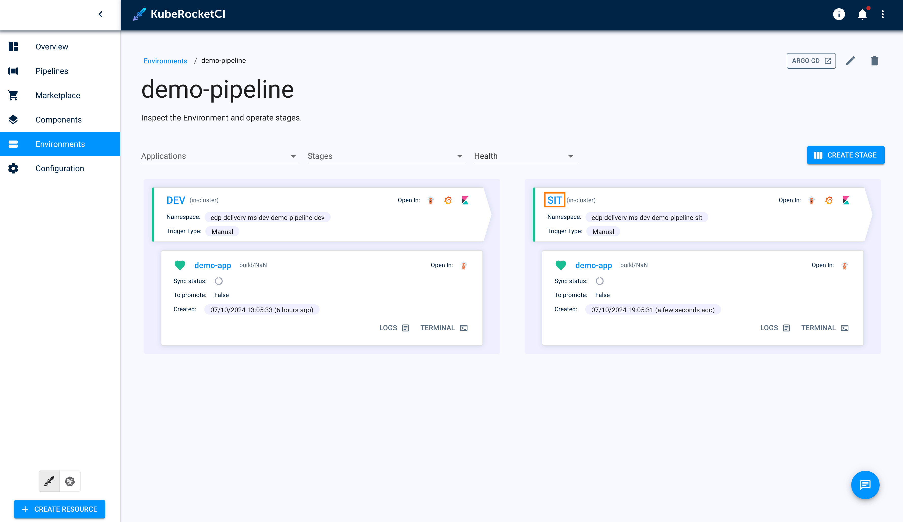
Task: Click the demo-app link in DEV stage
Action: (212, 265)
